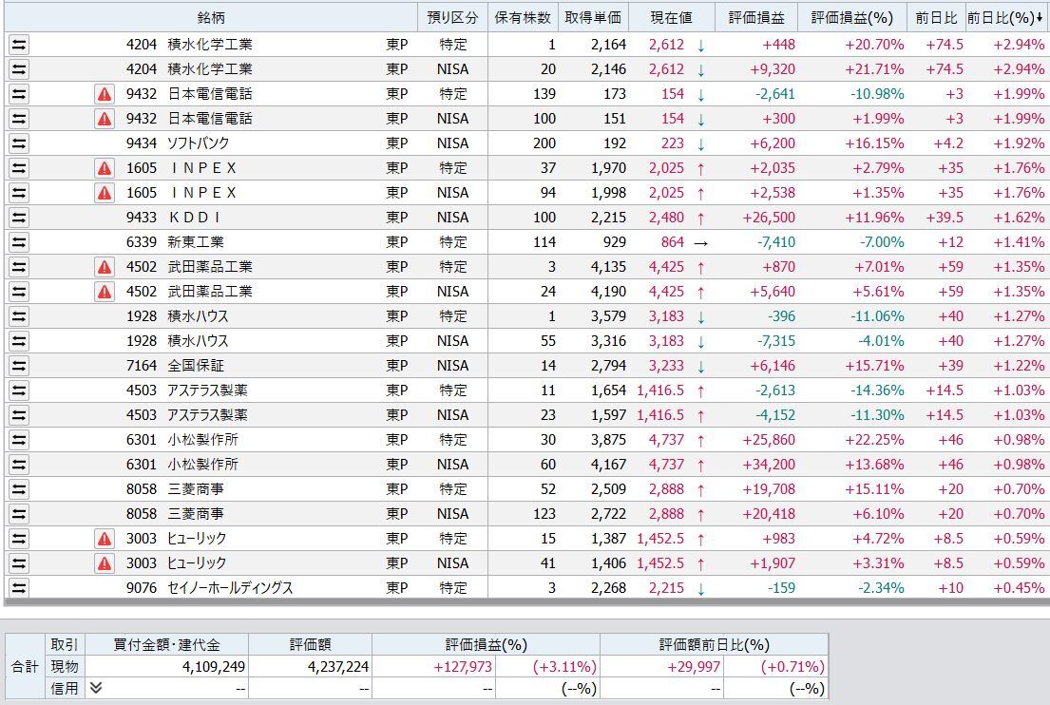Click holdings 123 in 三菱商事 NISA row

tap(544, 514)
